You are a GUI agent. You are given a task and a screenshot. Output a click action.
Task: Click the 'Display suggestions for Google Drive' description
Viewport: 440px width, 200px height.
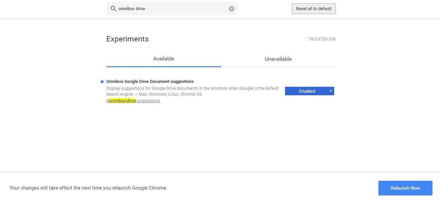pyautogui.click(x=192, y=91)
